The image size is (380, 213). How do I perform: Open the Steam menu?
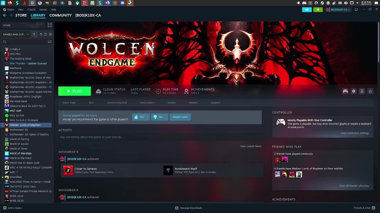pyautogui.click(x=9, y=9)
